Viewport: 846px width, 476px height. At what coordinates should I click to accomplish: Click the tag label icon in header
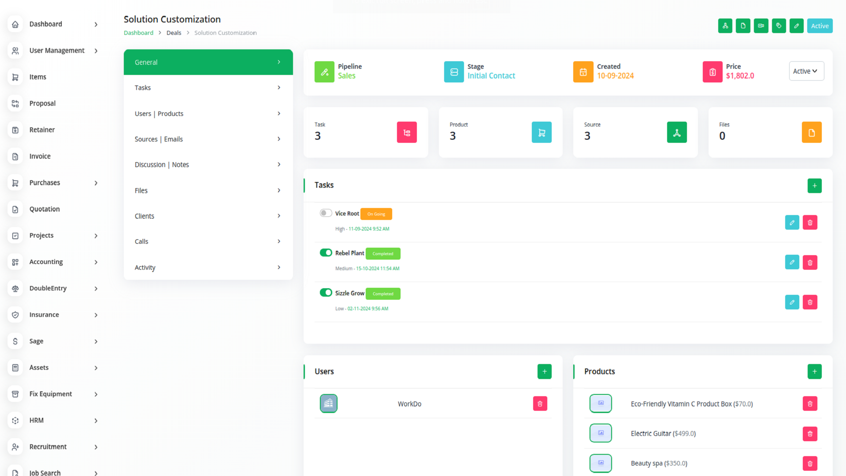point(779,26)
